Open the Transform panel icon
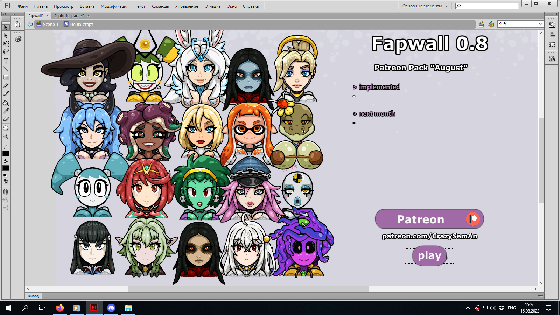The height and width of the screenshot is (315, 560). pyautogui.click(x=552, y=44)
